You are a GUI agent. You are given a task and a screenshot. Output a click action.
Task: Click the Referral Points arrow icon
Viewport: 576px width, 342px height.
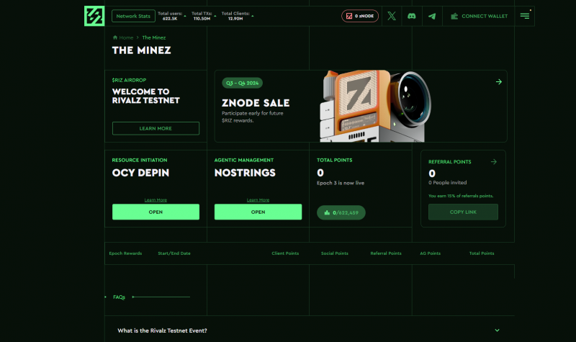point(493,162)
